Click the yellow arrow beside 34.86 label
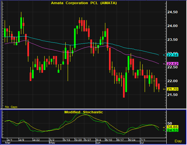 pos(164,127)
